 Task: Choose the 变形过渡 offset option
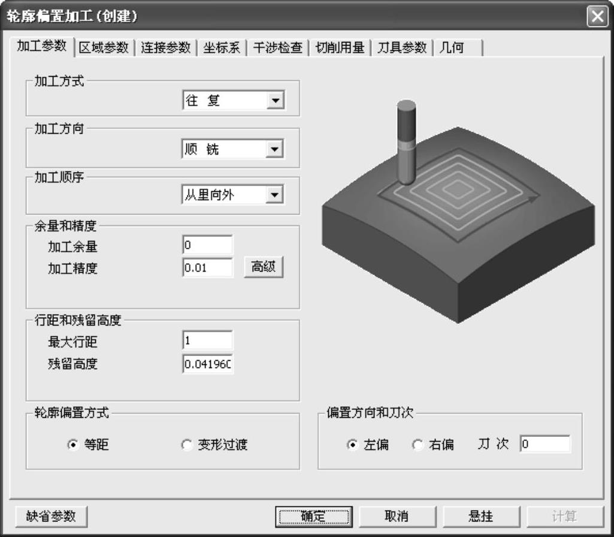pos(186,445)
